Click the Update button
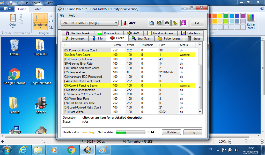Image resolution: width=265 pixels, height=155 pixels. coord(171,132)
